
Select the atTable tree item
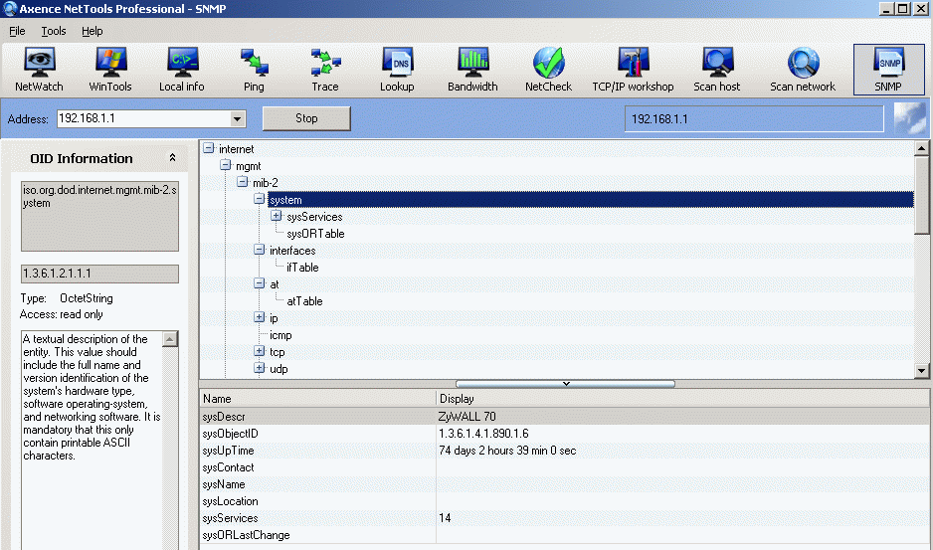pos(304,301)
